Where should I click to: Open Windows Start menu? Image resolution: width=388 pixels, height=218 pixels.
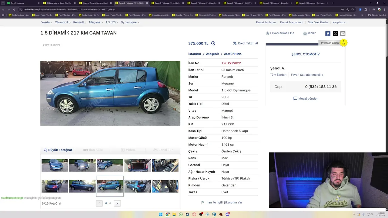tap(161, 214)
